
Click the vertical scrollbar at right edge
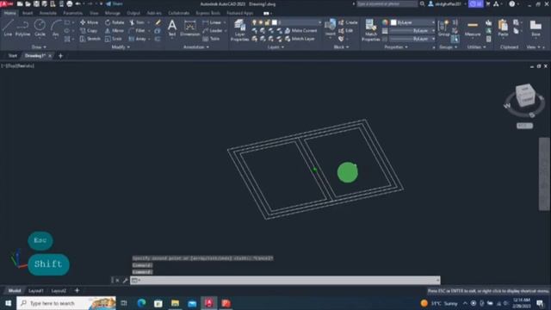click(x=544, y=174)
